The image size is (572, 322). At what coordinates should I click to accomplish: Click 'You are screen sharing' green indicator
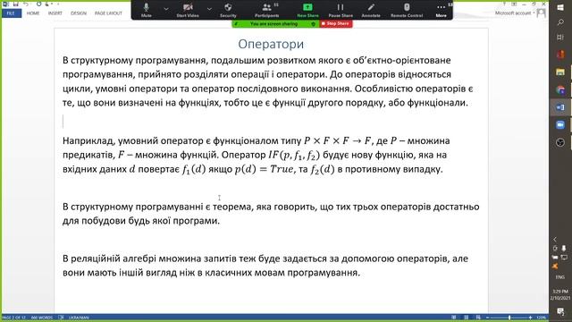click(275, 24)
